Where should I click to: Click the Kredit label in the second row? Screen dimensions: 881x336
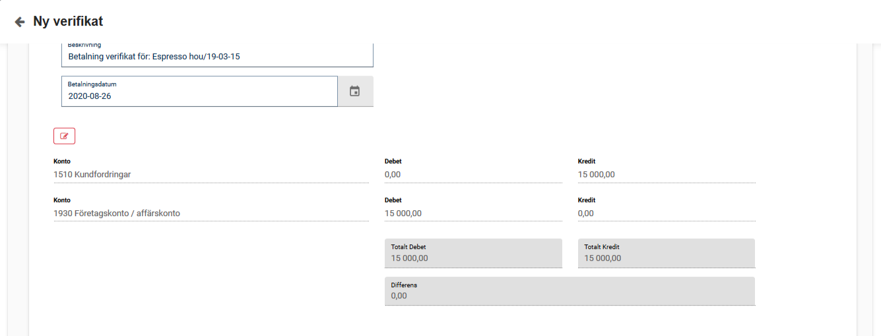[587, 200]
